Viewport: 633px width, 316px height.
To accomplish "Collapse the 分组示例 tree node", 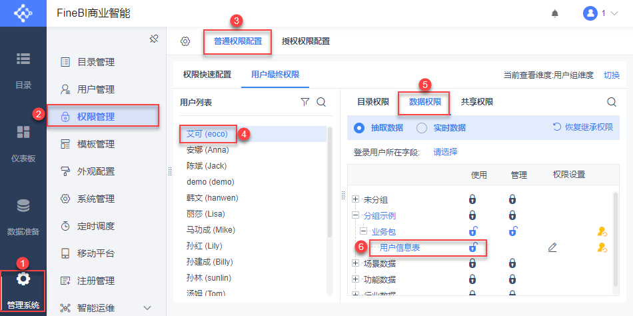I will coord(356,215).
